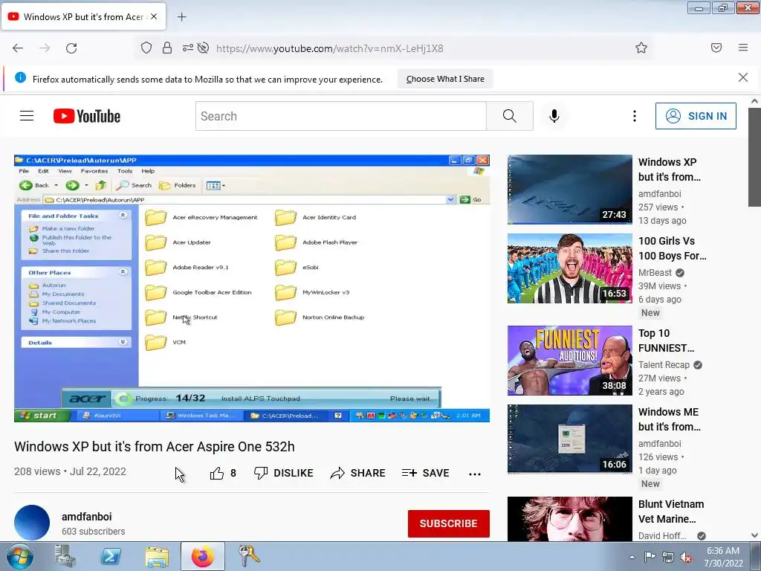
Task: Open the keys icon in taskbar
Action: [248, 556]
